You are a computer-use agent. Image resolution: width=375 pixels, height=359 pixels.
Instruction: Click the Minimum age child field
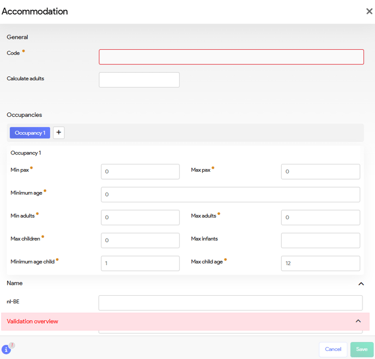[x=140, y=263]
